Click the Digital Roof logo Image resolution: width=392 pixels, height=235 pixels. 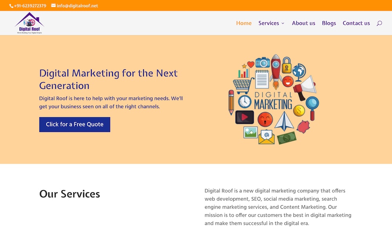pos(29,23)
